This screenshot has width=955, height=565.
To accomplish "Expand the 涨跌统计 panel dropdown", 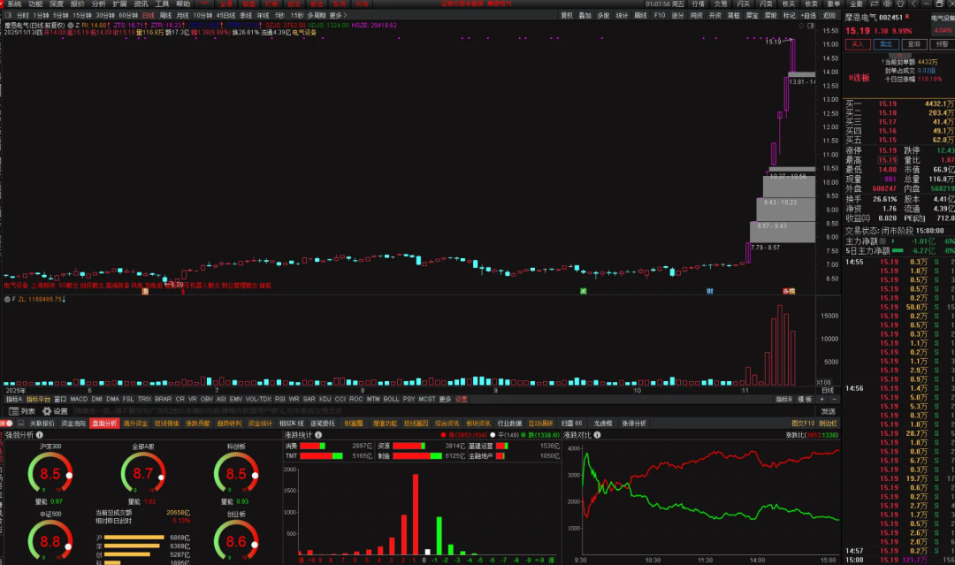I will click(317, 435).
